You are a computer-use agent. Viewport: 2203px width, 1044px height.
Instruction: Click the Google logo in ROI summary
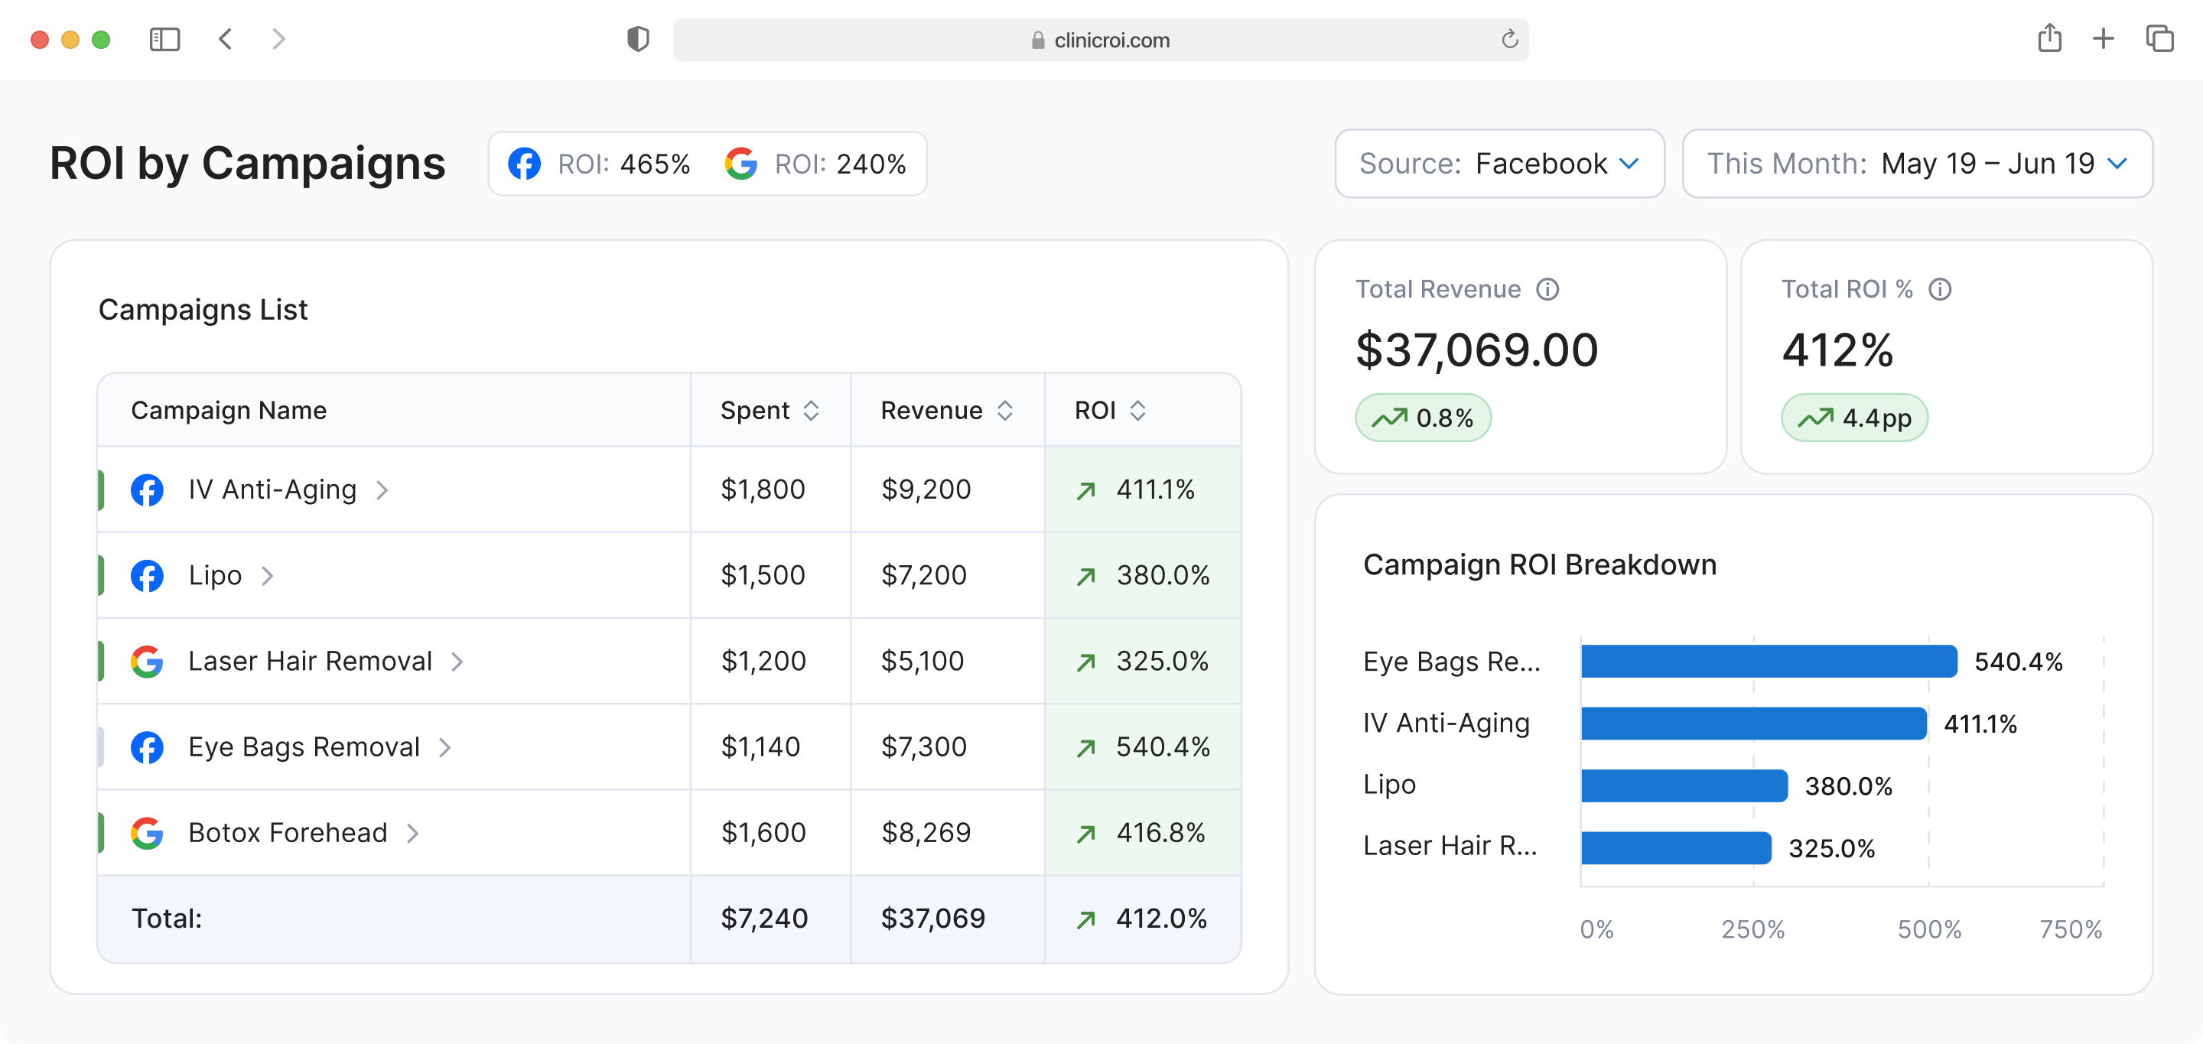click(740, 164)
